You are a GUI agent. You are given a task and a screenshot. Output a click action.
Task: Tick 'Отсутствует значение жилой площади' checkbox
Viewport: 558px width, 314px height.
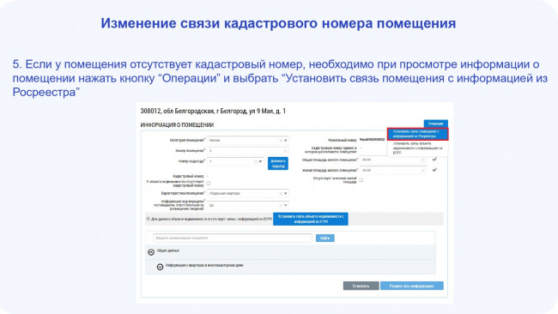click(361, 180)
